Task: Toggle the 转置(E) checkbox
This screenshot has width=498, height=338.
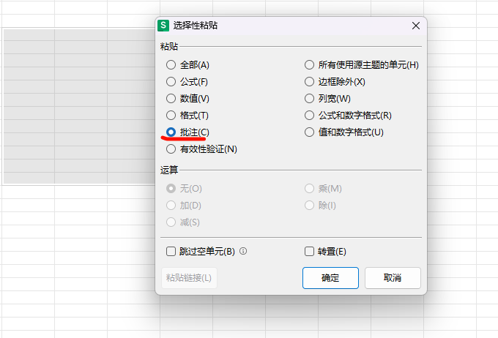Action: point(310,252)
